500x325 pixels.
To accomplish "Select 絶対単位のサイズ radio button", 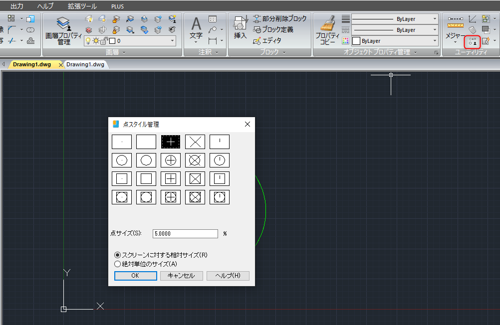I will (x=117, y=264).
